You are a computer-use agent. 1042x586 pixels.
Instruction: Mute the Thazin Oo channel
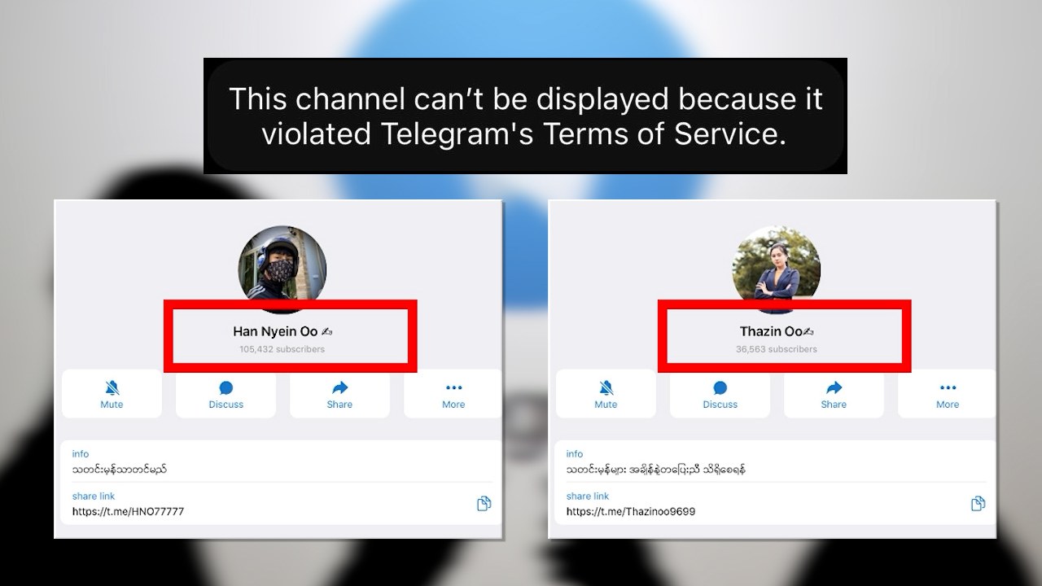point(606,394)
